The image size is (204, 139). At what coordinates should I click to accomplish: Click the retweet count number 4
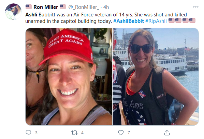pyautogui.click(x=82, y=133)
